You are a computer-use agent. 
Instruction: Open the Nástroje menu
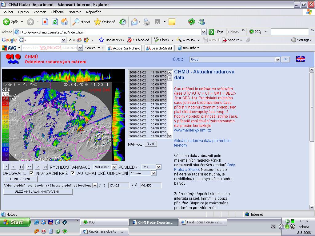pyautogui.click(x=75, y=12)
